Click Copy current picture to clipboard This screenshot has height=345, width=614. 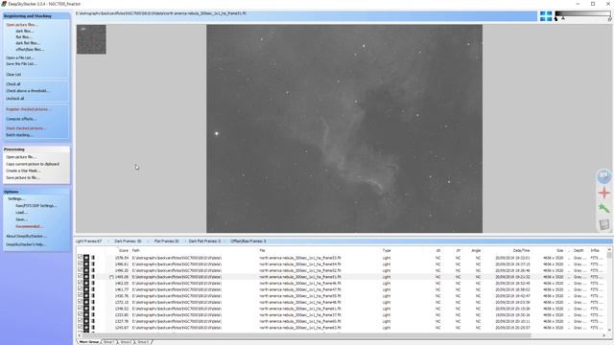coord(33,164)
